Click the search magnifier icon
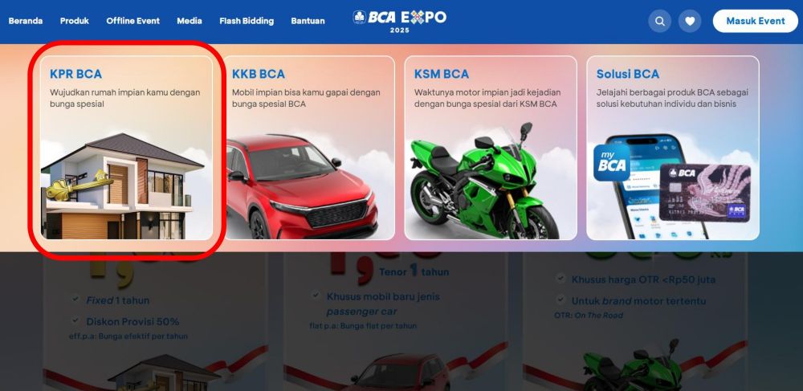This screenshot has height=391, width=803. 659,21
